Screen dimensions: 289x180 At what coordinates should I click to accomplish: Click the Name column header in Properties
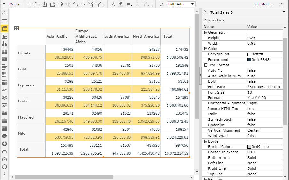(224, 27)
